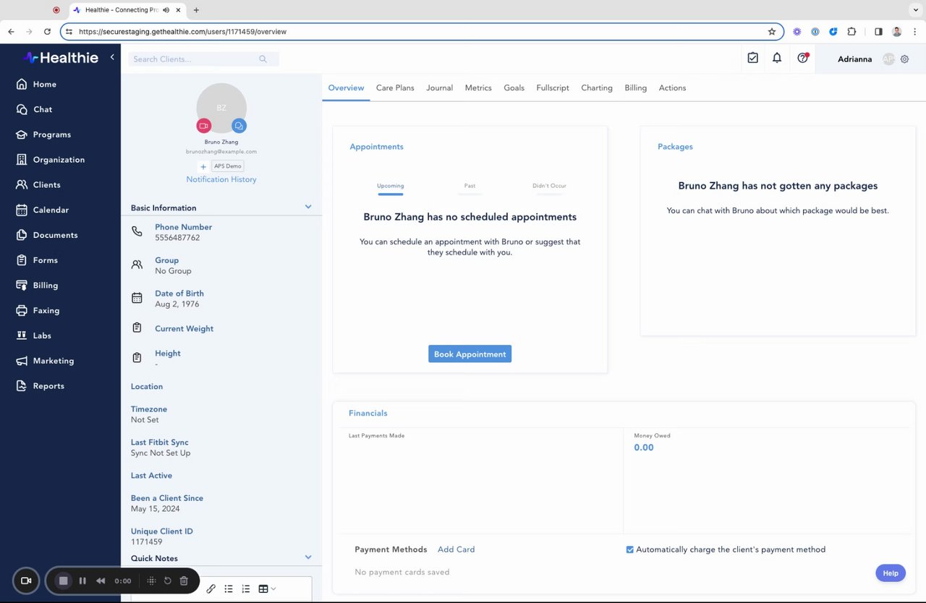The height and width of the screenshot is (603, 926).
Task: Bookmark this page with the star
Action: (x=772, y=32)
